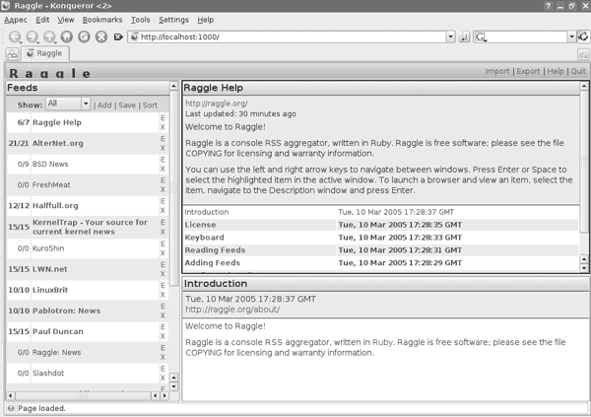Click the Import link in Raggle header
Image resolution: width=591 pixels, height=417 pixels.
coord(496,72)
